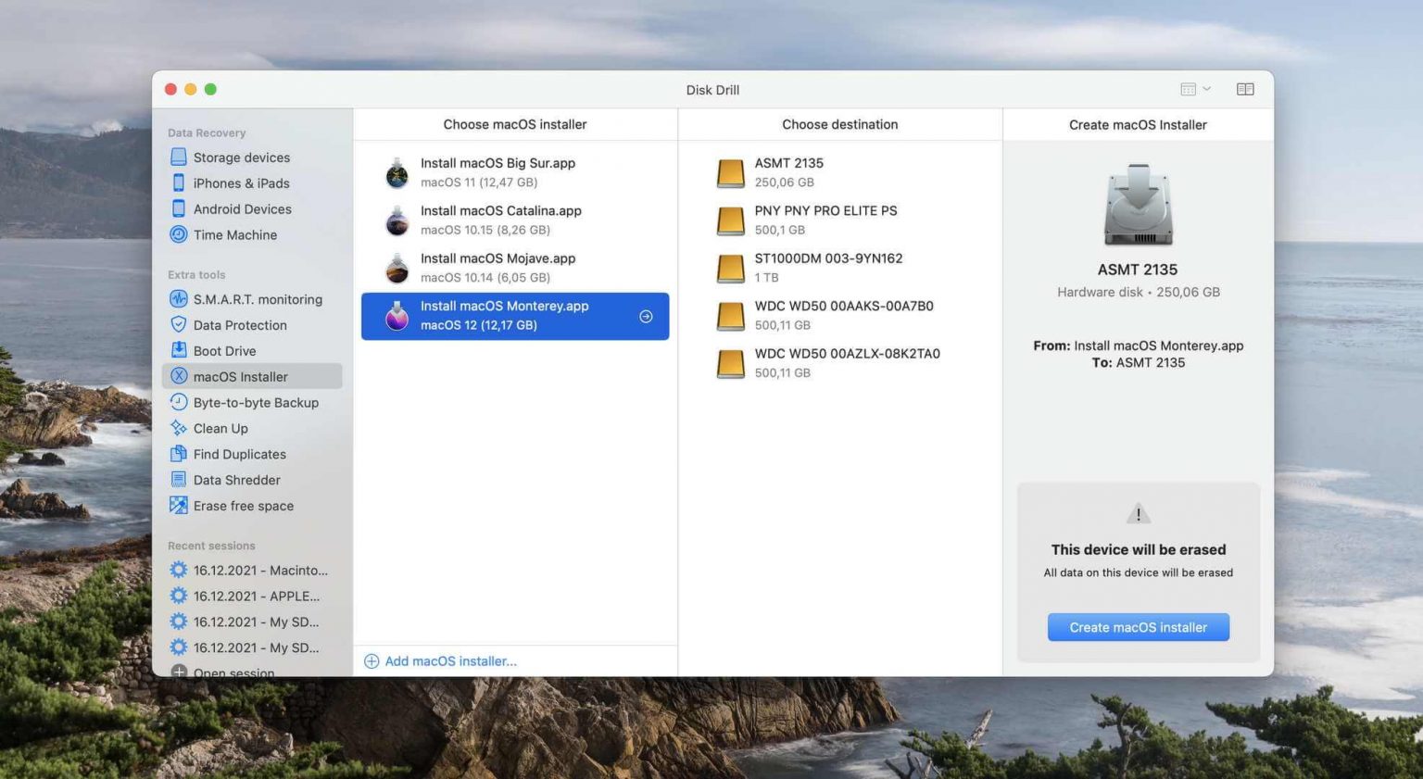
Task: Open the Boot Drive creator
Action: tap(224, 350)
